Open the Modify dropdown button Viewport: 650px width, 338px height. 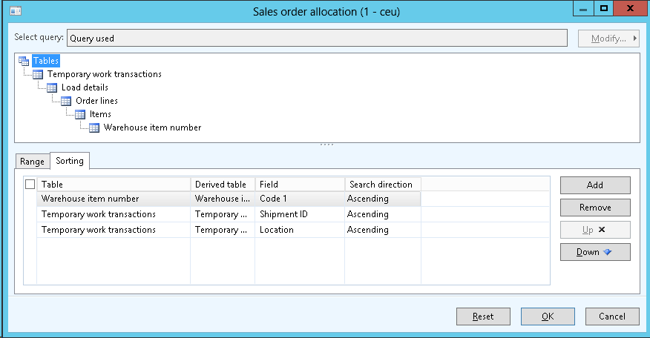(x=608, y=39)
